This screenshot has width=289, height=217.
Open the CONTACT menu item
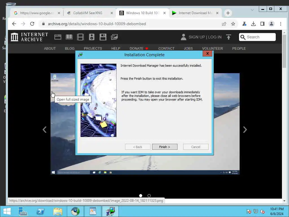coord(167,49)
